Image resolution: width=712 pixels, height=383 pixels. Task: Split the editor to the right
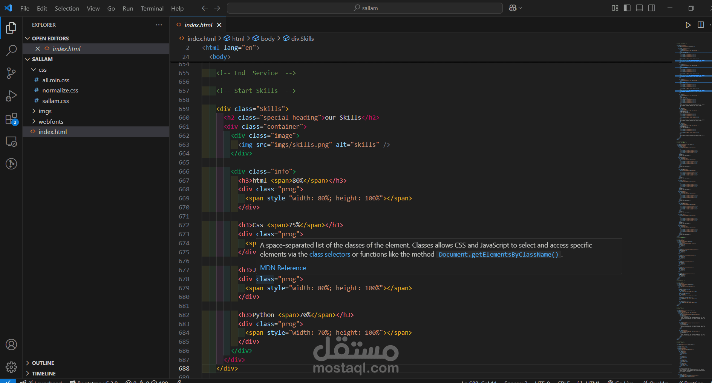(701, 25)
